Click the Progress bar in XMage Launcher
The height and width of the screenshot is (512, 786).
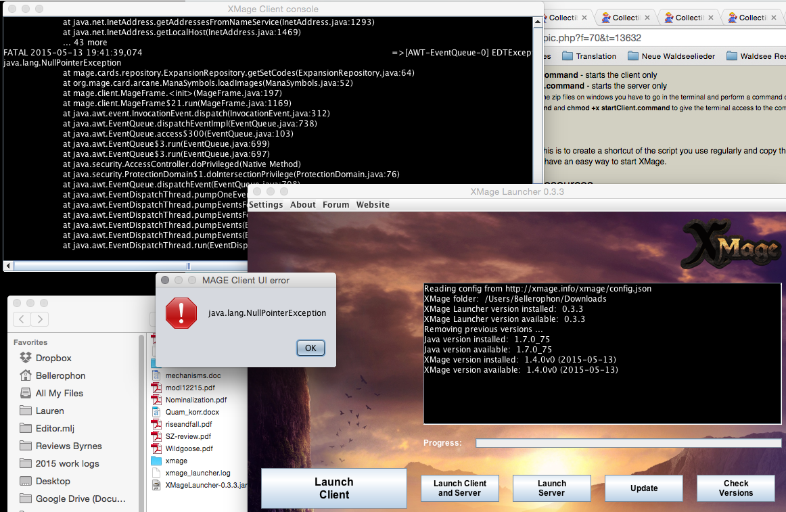pos(628,443)
